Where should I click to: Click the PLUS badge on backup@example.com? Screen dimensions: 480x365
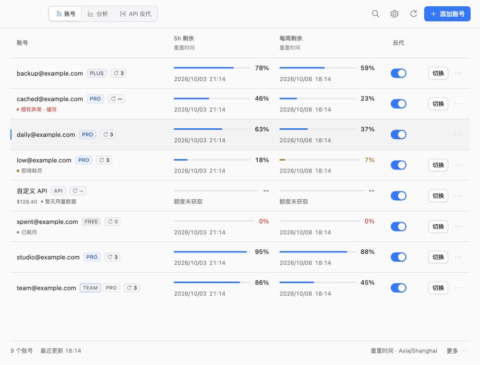97,73
